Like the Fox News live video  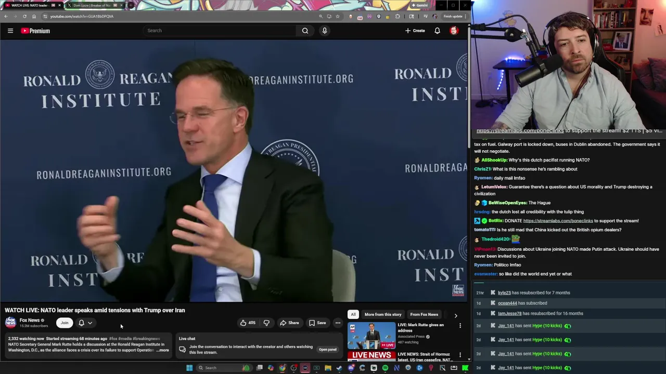247,323
